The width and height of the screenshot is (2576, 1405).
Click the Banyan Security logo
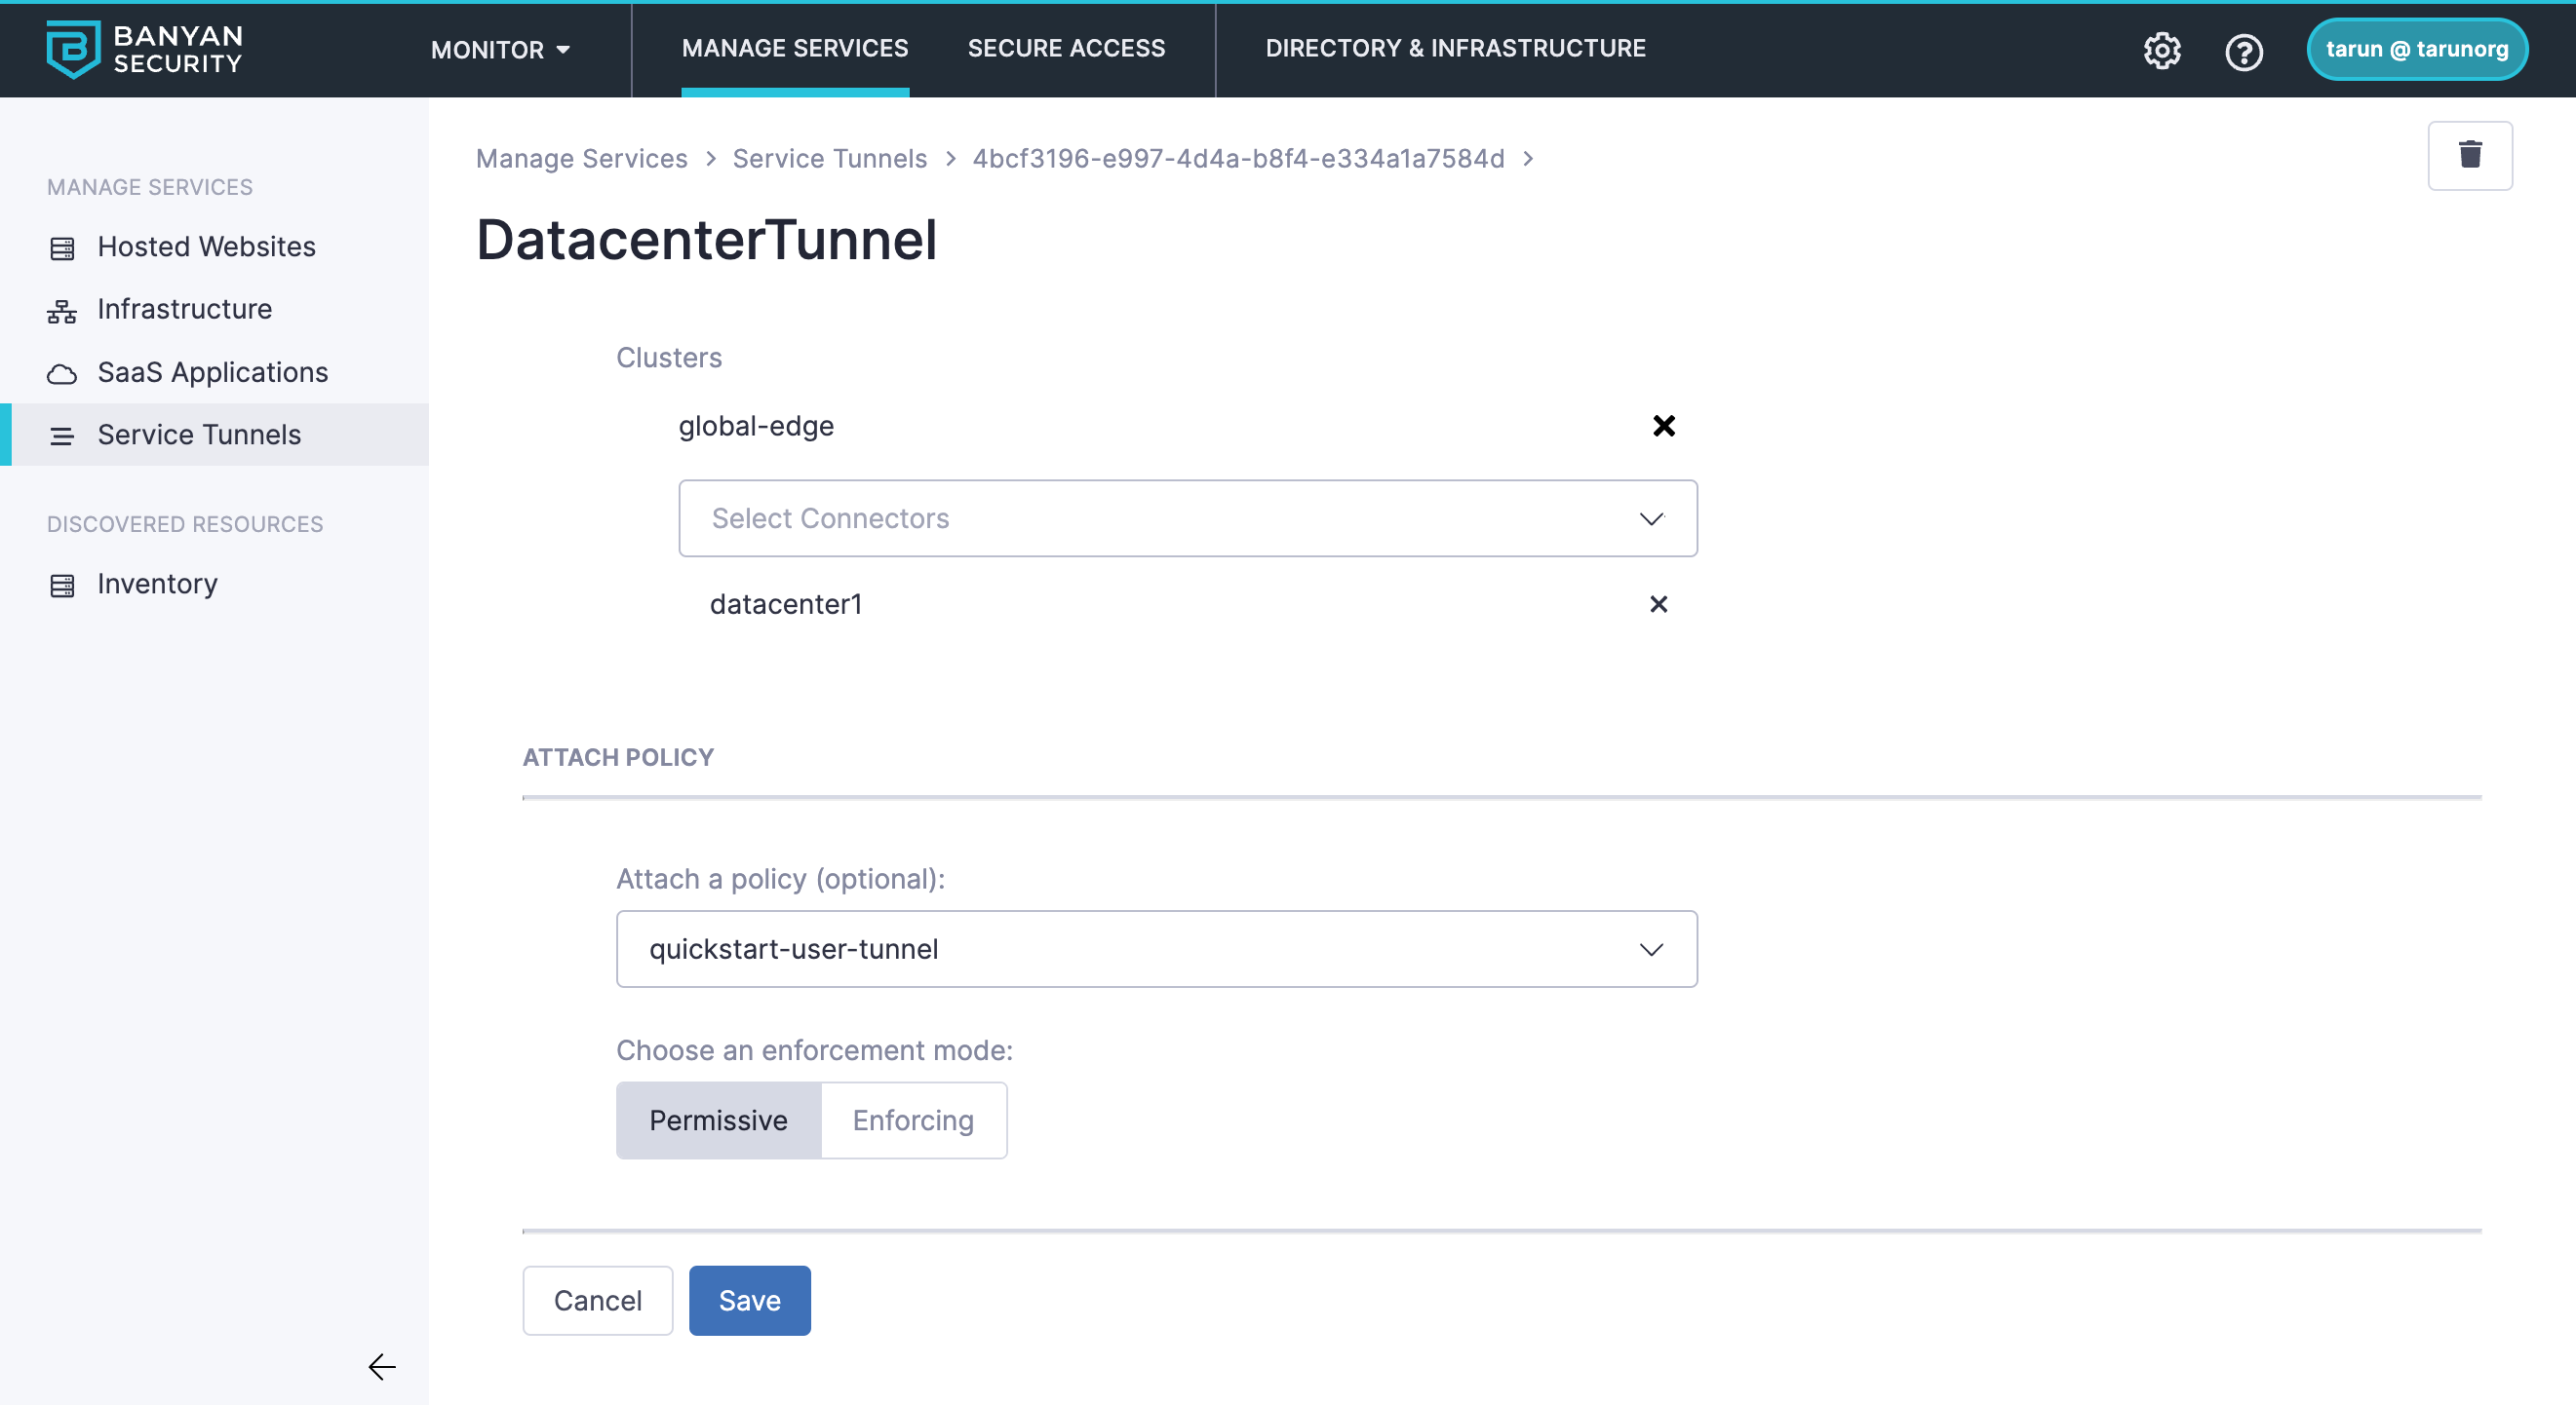(x=144, y=49)
